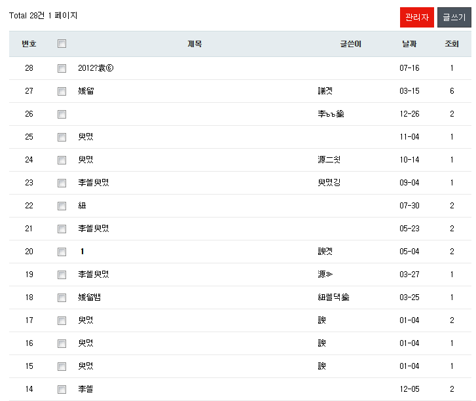This screenshot has width=476, height=401.
Task: Check the checkbox for row 16
Action: click(62, 343)
